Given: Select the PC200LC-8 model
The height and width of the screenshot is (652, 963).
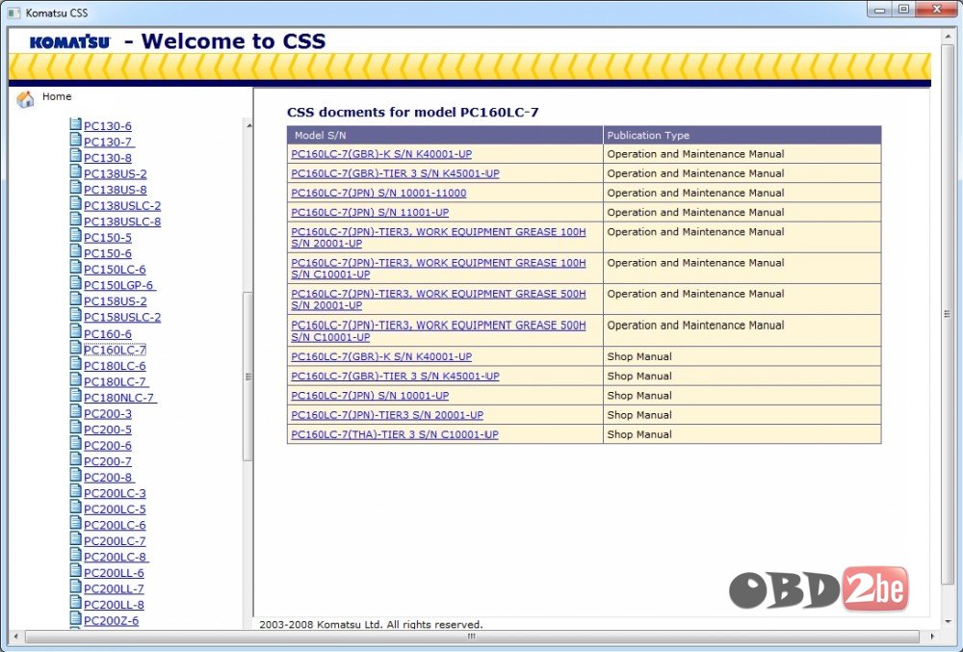Looking at the screenshot, I should (117, 558).
